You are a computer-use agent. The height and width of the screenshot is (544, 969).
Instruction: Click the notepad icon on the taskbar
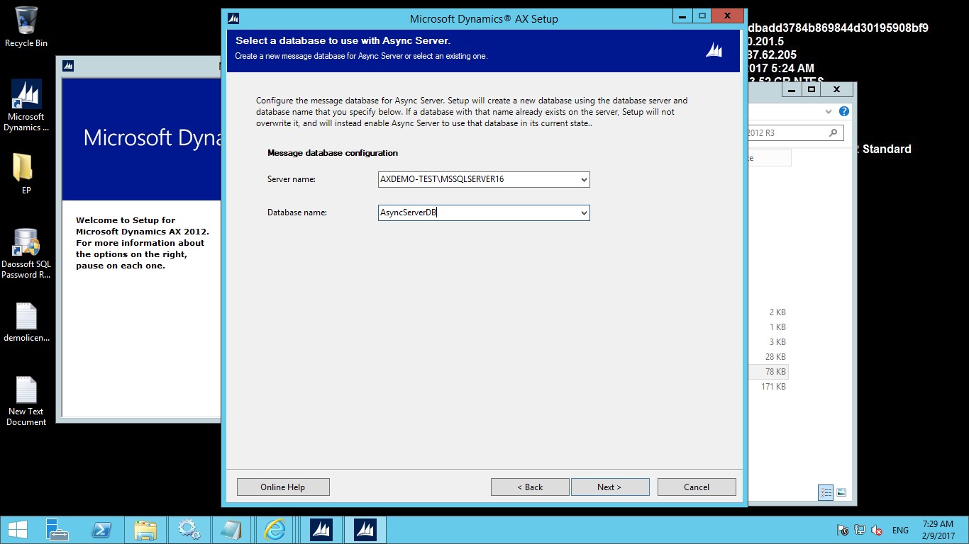(231, 530)
